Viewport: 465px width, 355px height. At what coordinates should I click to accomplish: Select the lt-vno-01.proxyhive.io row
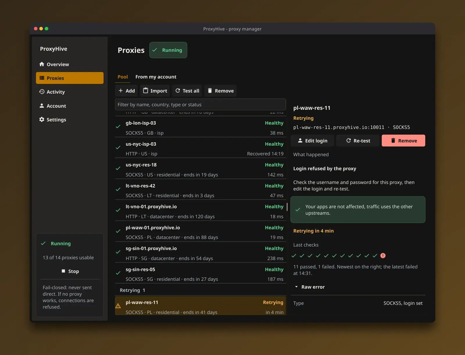click(x=201, y=210)
